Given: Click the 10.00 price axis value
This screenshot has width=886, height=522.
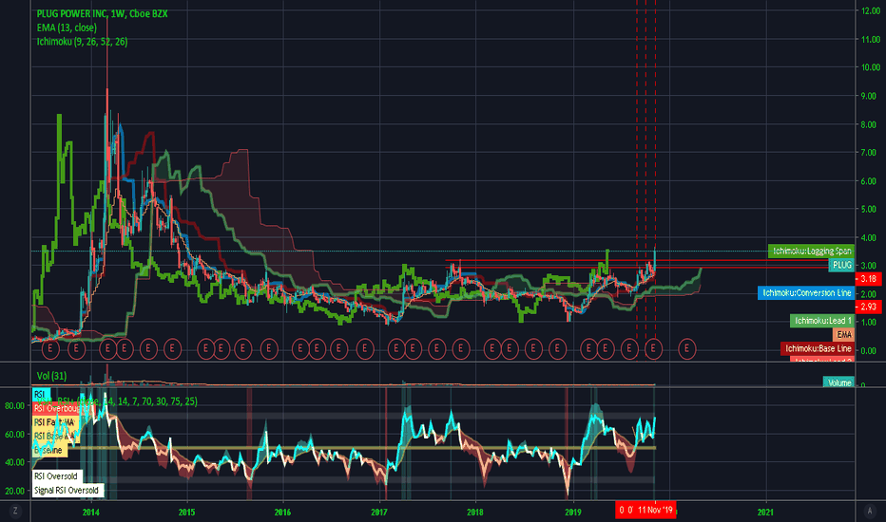Looking at the screenshot, I should coord(871,67).
